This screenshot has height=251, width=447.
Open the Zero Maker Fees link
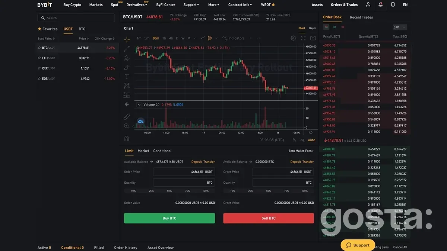coord(301,151)
